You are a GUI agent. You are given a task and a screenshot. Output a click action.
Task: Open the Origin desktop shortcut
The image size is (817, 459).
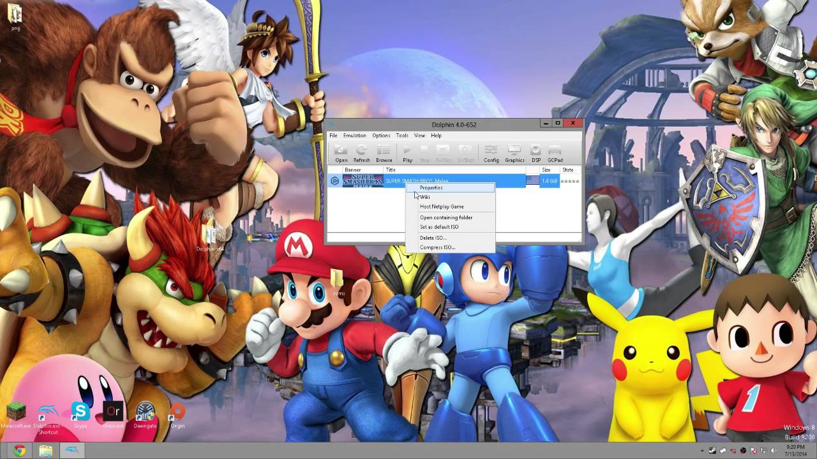coord(177,415)
